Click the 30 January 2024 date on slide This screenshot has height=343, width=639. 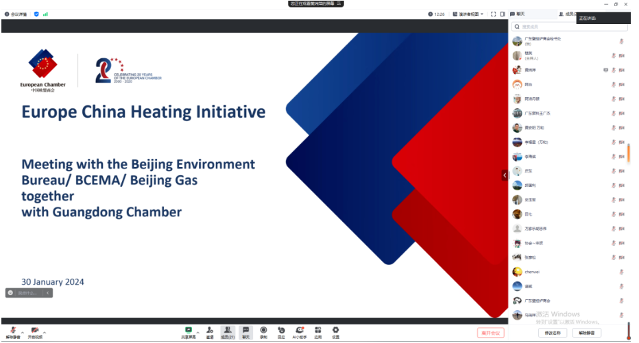(x=53, y=282)
